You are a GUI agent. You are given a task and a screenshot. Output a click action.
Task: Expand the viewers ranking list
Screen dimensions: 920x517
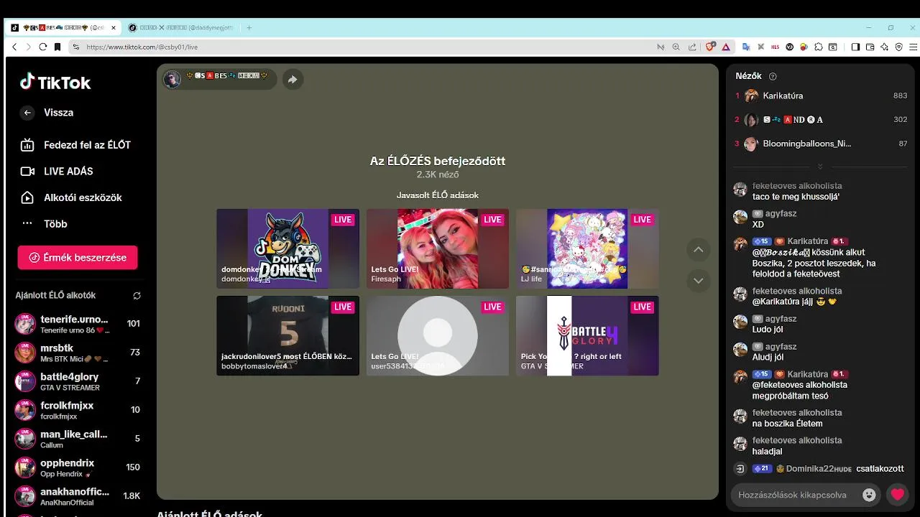pyautogui.click(x=820, y=167)
